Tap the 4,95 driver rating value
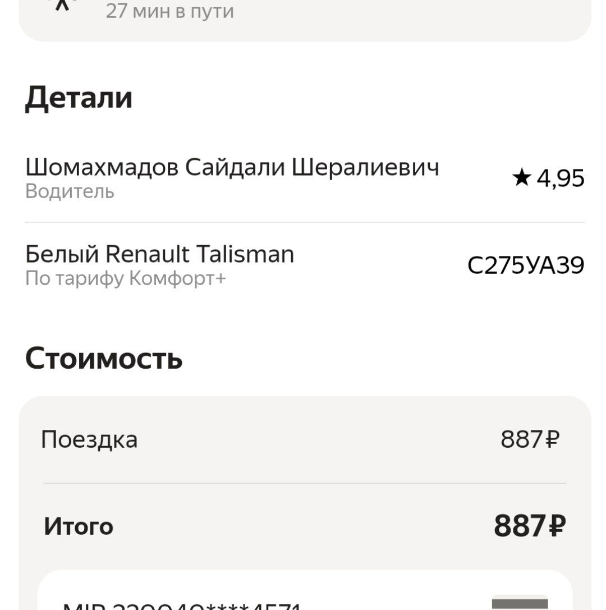 pyautogui.click(x=561, y=178)
